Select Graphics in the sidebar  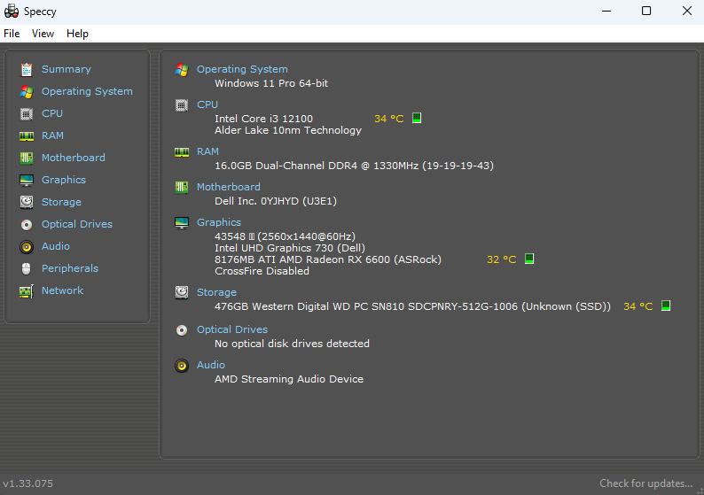(x=64, y=181)
